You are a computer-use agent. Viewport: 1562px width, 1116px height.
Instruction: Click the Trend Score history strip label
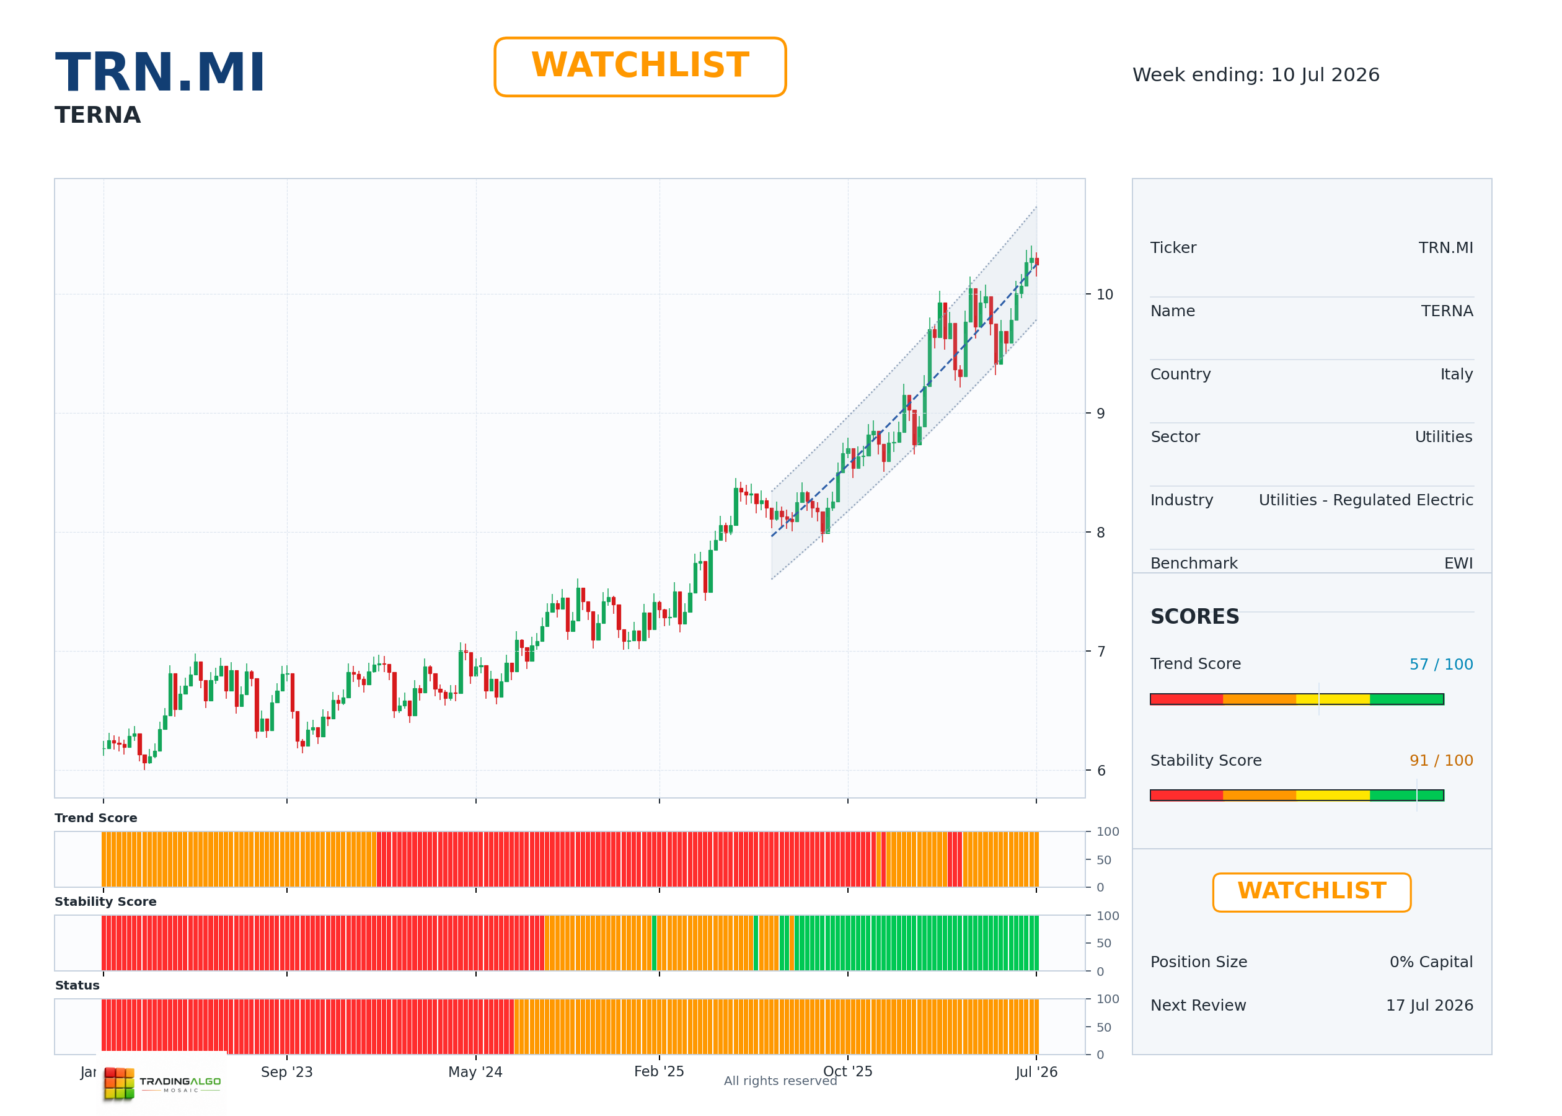click(x=95, y=818)
